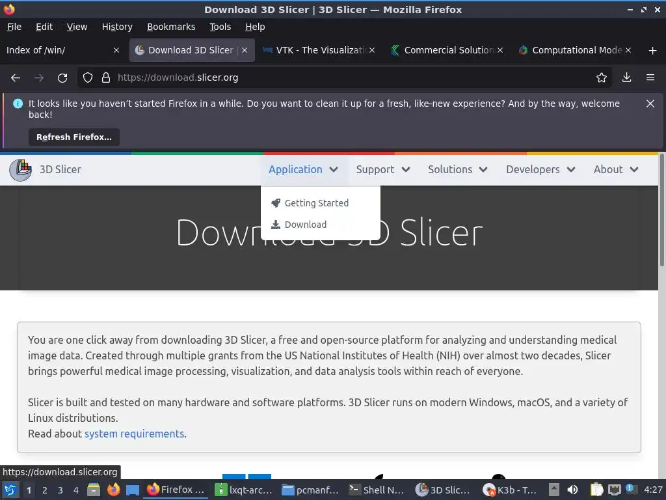Open the Help menu
The image size is (666, 500).
click(x=255, y=27)
